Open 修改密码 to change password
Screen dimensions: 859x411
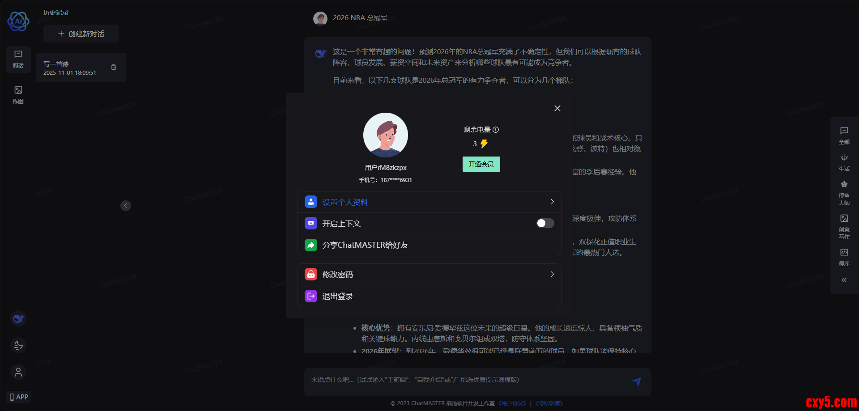pos(429,275)
